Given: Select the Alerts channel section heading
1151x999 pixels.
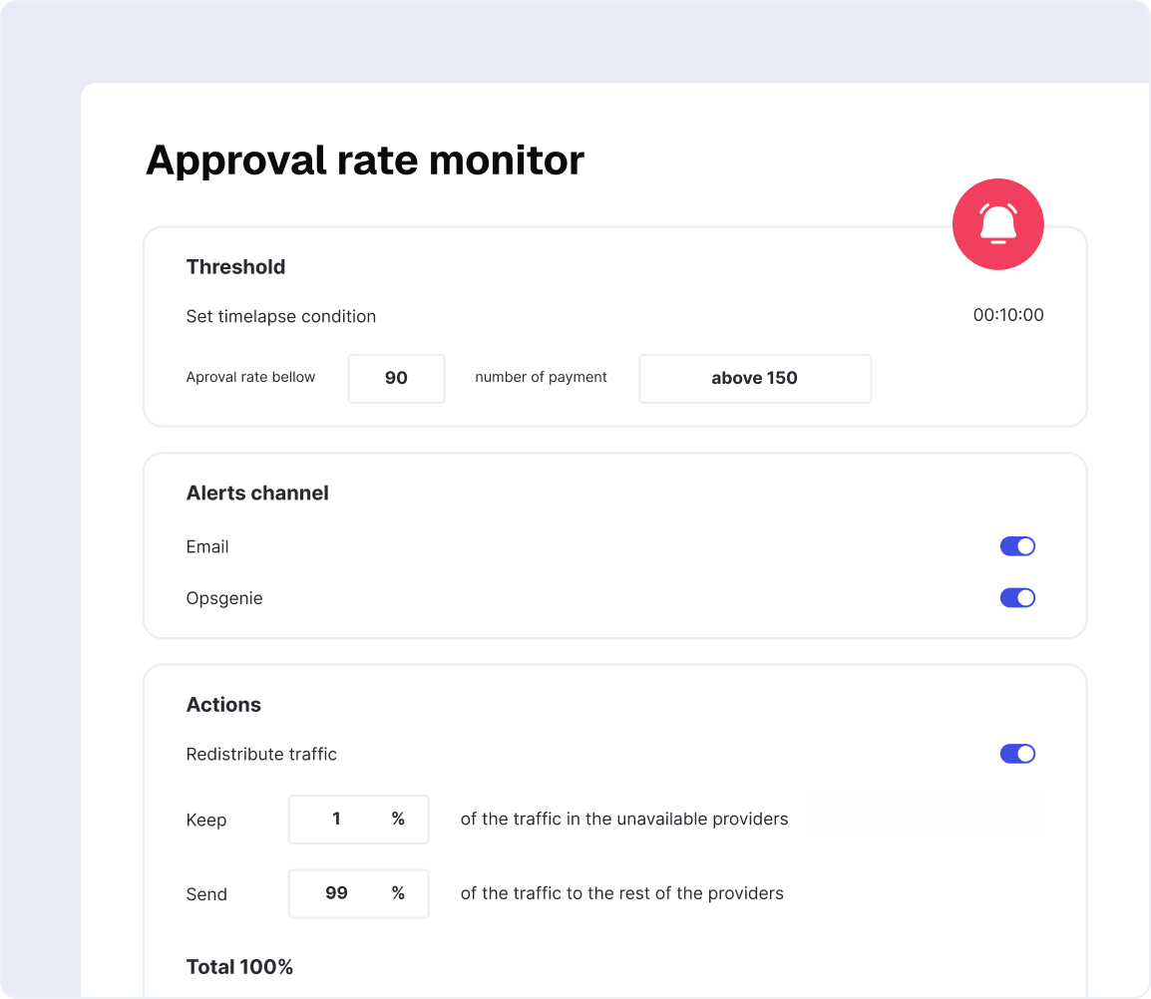Looking at the screenshot, I should tap(257, 494).
